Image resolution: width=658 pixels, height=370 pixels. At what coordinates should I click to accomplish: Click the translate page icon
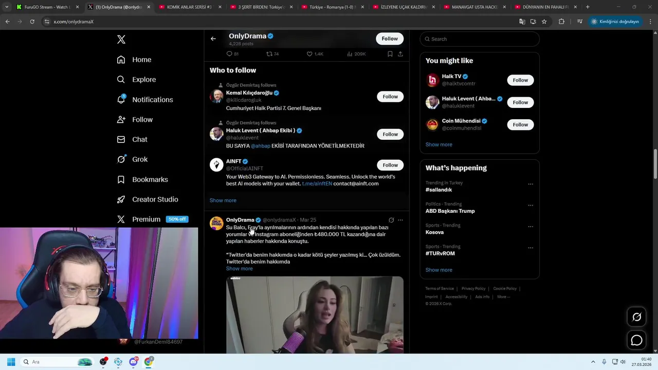click(522, 22)
